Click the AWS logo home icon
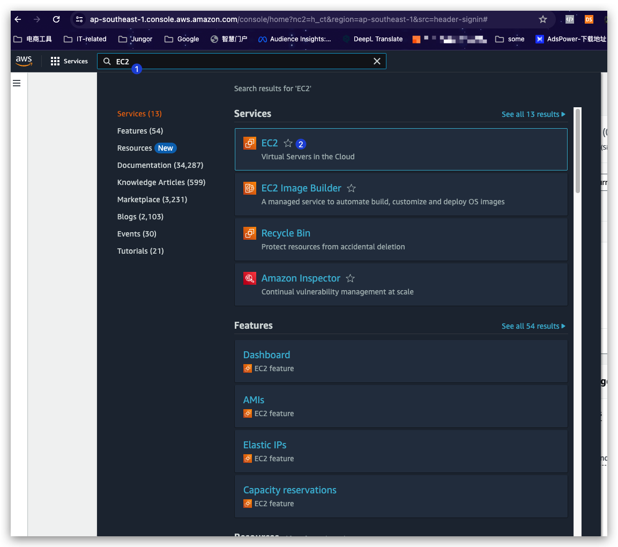 pos(24,61)
